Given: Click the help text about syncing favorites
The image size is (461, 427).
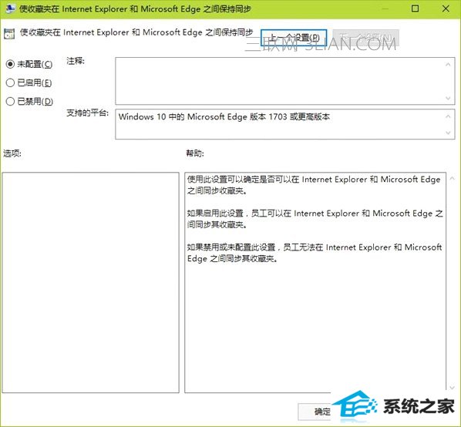Looking at the screenshot, I should point(315,219).
